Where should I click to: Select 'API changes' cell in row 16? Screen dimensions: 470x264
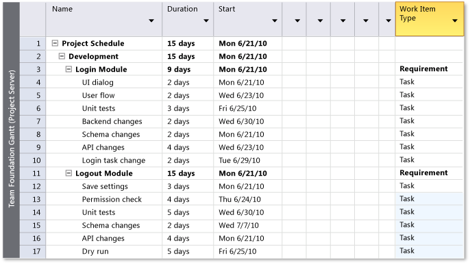click(x=103, y=239)
